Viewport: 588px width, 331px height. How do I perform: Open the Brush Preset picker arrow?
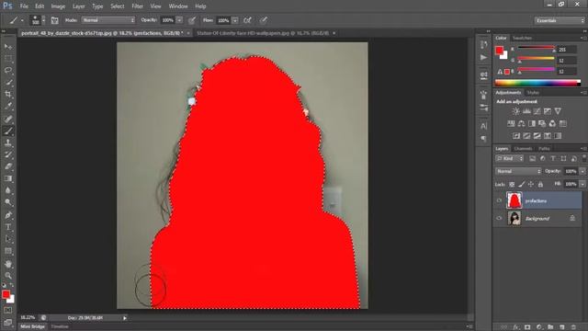(x=43, y=20)
